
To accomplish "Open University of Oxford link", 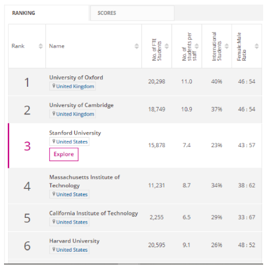I will coord(76,78).
